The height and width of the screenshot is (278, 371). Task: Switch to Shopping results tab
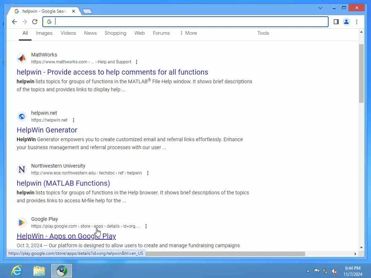click(x=116, y=33)
